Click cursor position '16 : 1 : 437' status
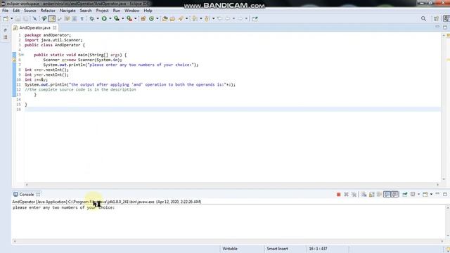The height and width of the screenshot is (253, 450). pos(318,249)
